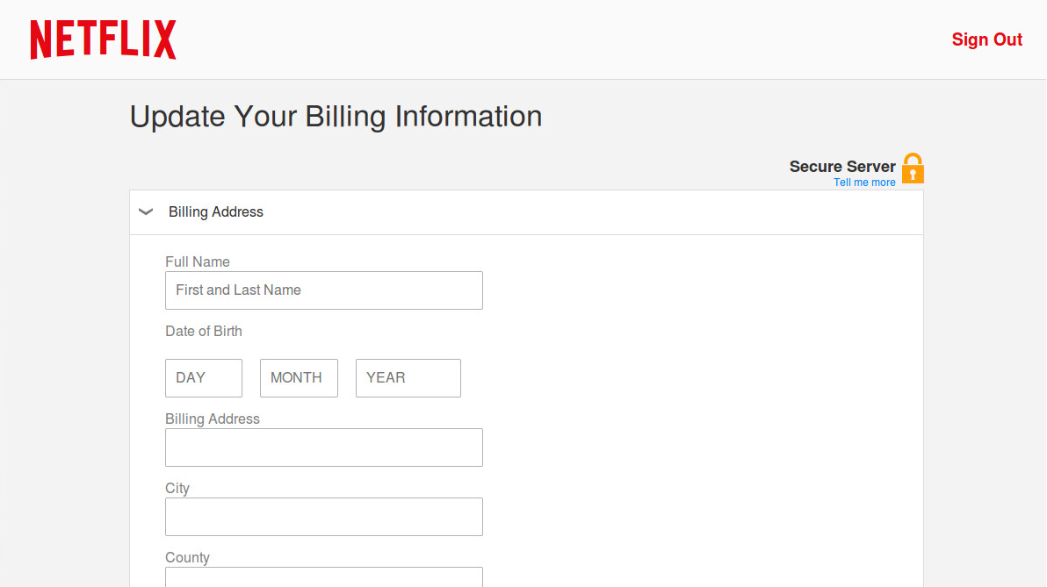
Task: Click into the Billing Address text box
Action: pos(323,447)
